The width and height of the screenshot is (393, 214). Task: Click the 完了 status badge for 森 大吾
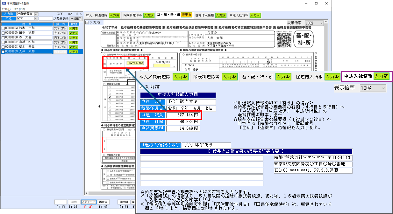[74, 38]
